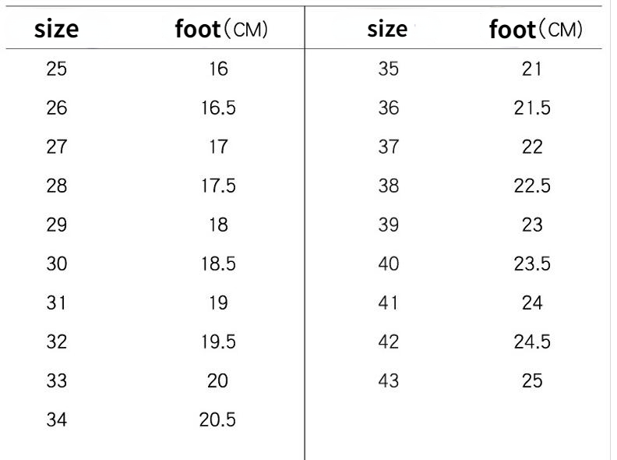The height and width of the screenshot is (460, 617).
Task: Click the 24.5 foot measurement
Action: pos(532,341)
